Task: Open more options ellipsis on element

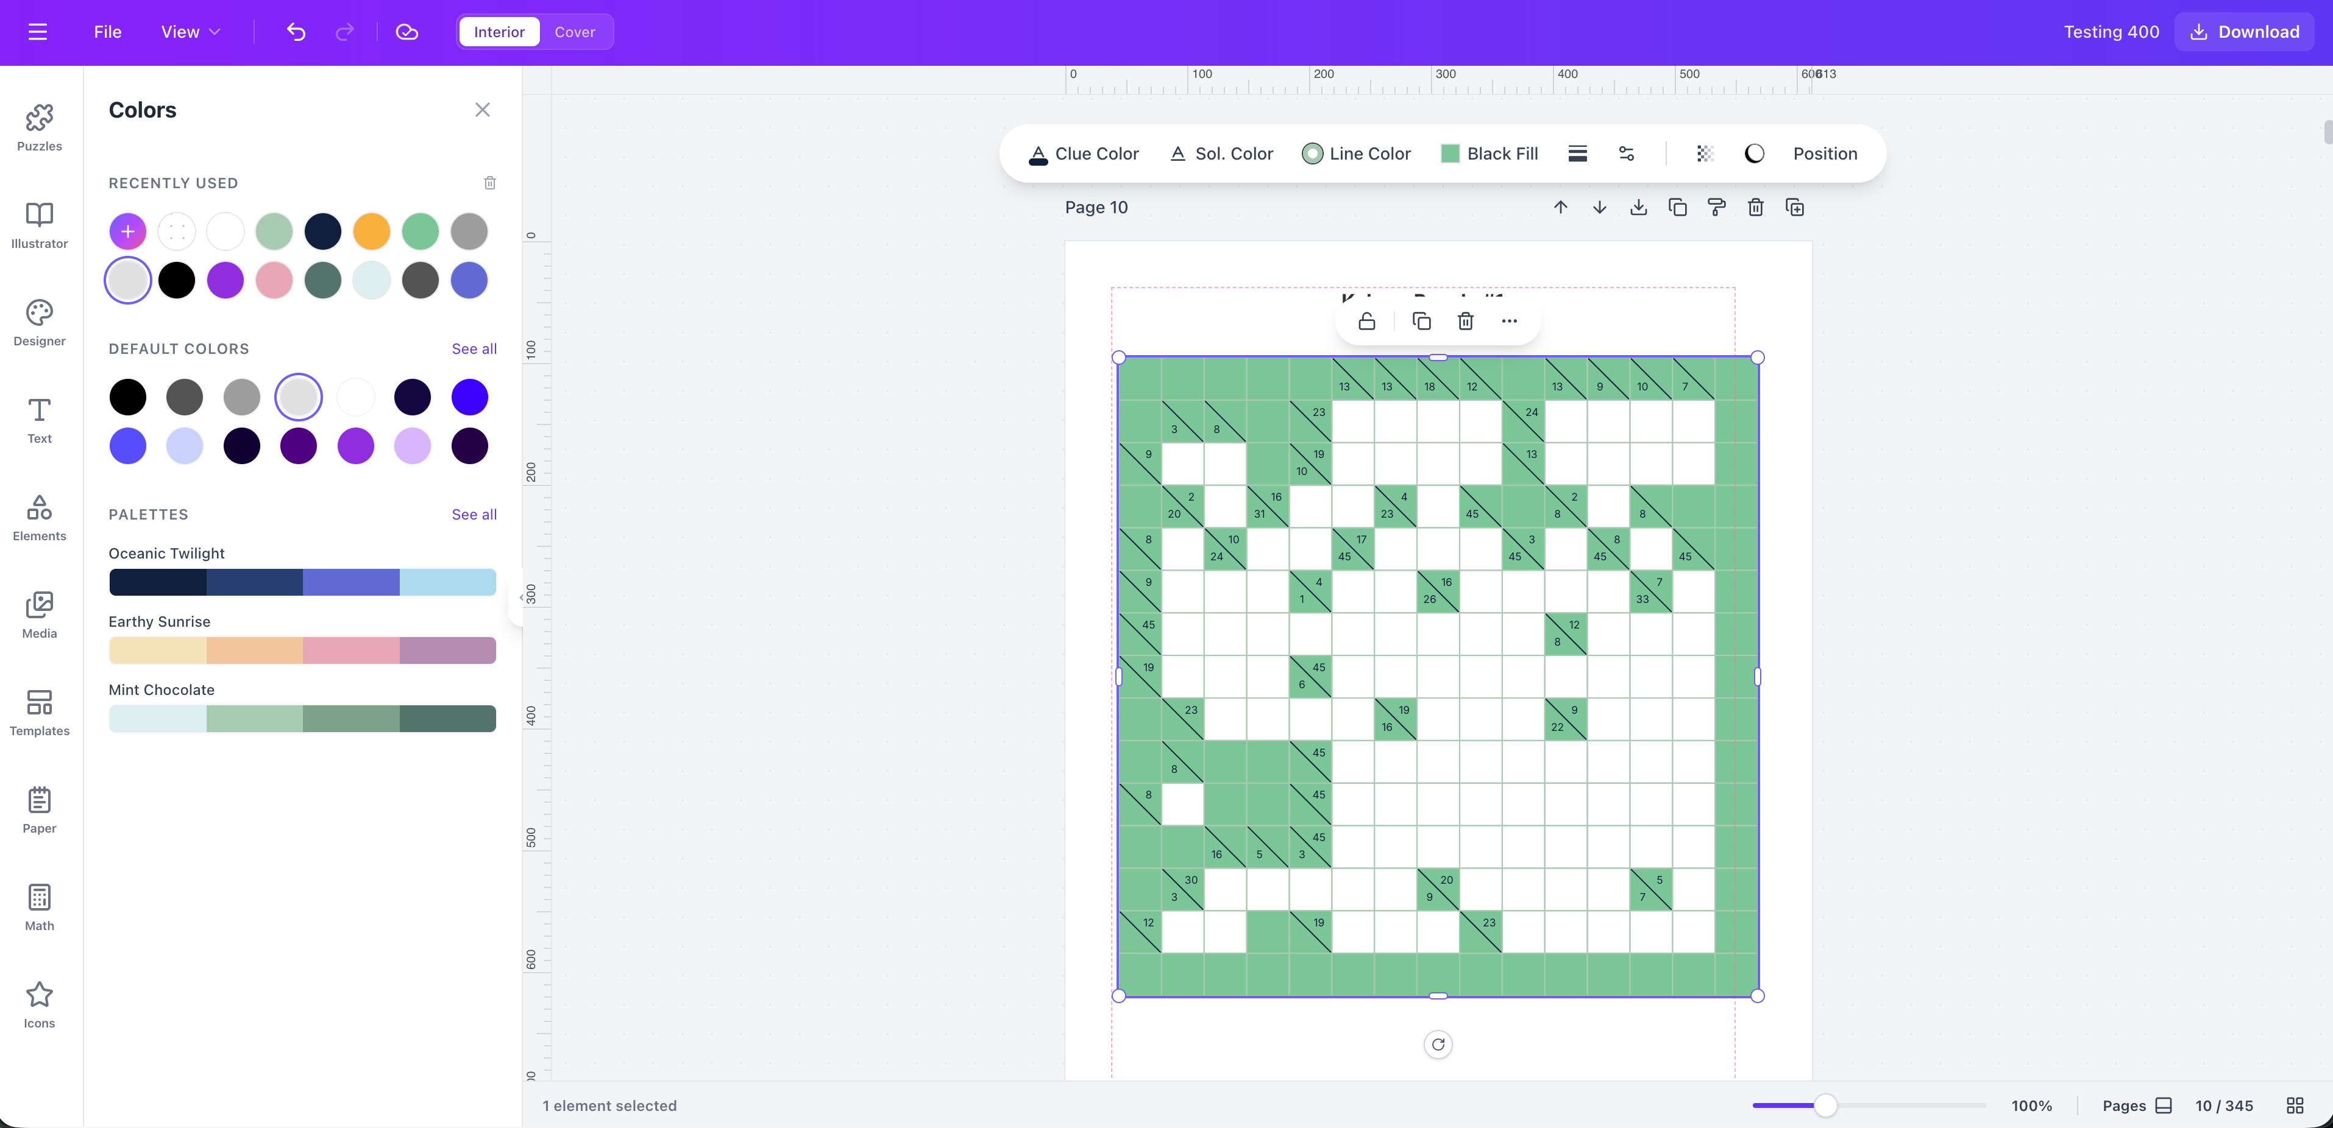Action: pyautogui.click(x=1509, y=322)
